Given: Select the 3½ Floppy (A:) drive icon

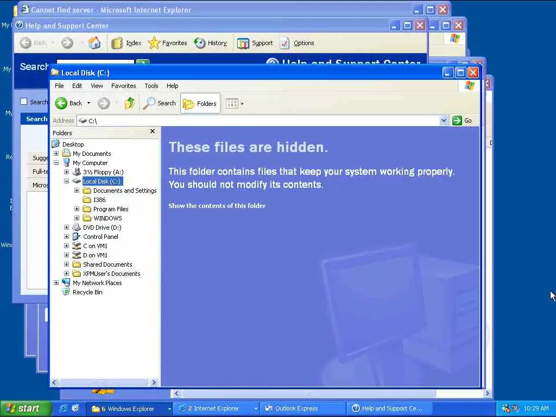Looking at the screenshot, I should [x=76, y=172].
